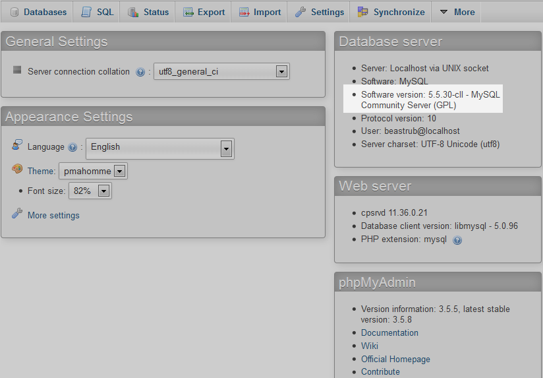The image size is (543, 378).
Task: Click help icon beside Server connection collation
Action: 140,72
